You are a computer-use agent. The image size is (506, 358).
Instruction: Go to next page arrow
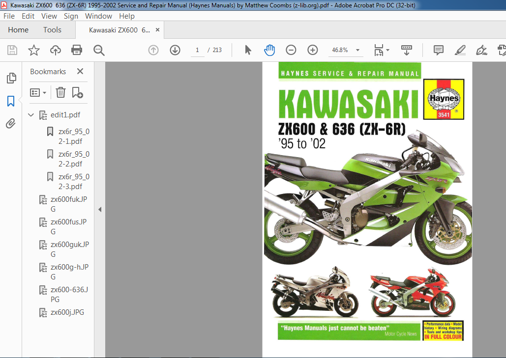pyautogui.click(x=175, y=50)
